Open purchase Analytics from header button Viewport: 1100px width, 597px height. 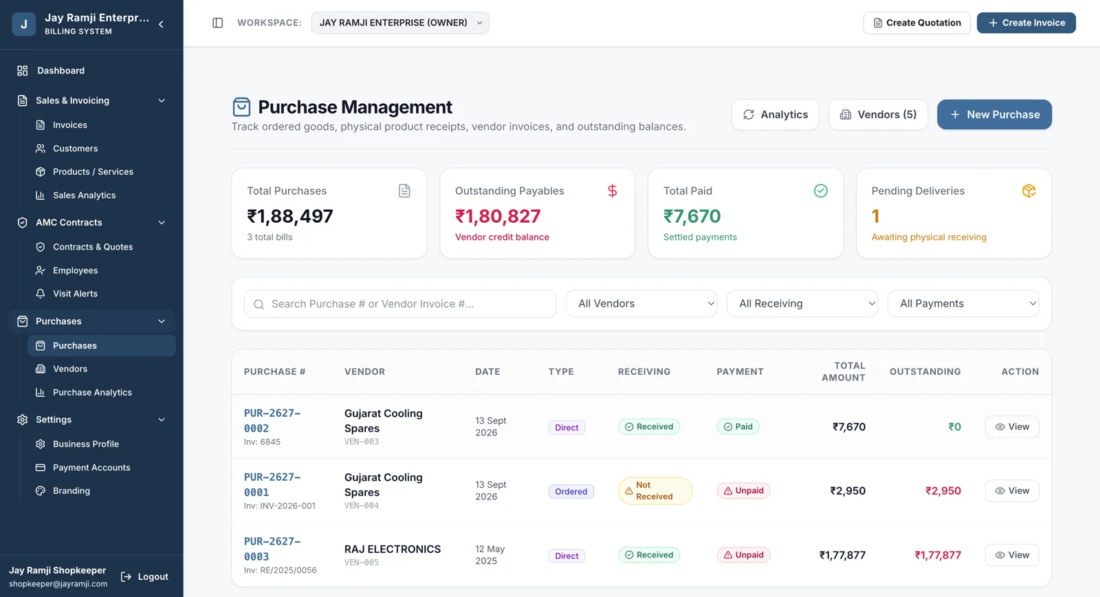[x=775, y=115]
